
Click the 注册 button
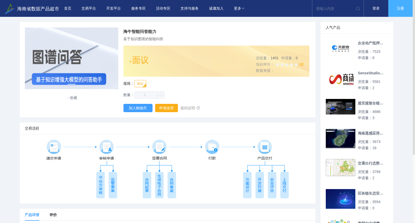[400, 9]
